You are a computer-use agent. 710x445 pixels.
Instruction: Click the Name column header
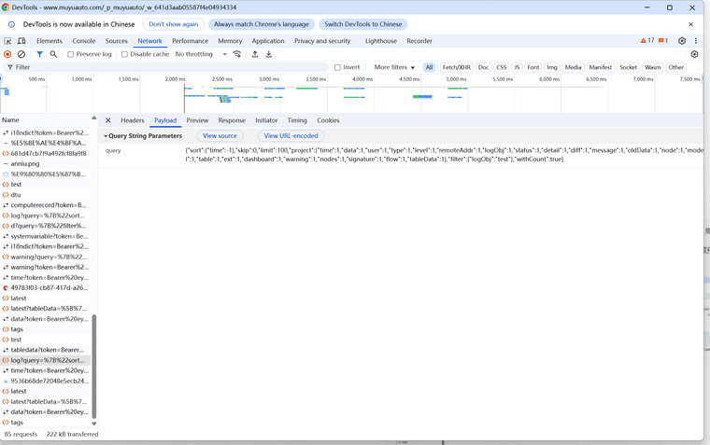pyautogui.click(x=45, y=120)
